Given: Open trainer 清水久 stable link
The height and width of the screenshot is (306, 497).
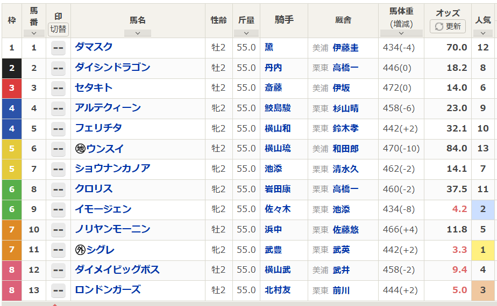Looking at the screenshot, I should (345, 169).
